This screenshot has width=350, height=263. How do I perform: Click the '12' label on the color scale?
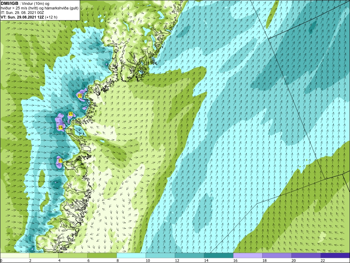(177, 261)
